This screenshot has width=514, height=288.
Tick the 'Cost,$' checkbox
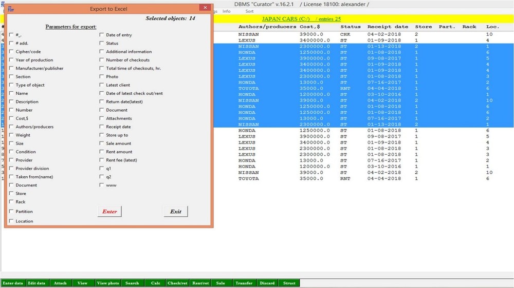[x=11, y=118]
